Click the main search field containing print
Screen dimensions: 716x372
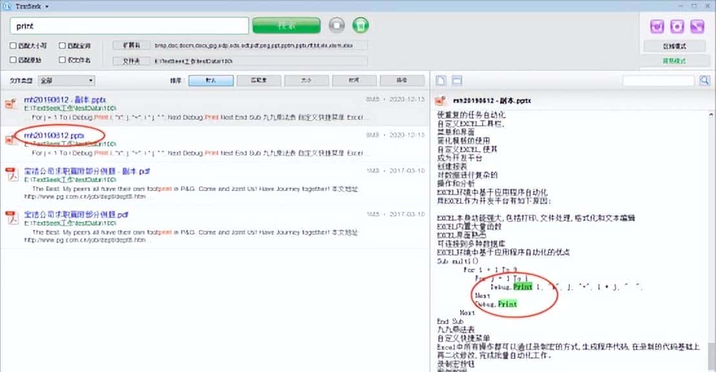pos(129,26)
